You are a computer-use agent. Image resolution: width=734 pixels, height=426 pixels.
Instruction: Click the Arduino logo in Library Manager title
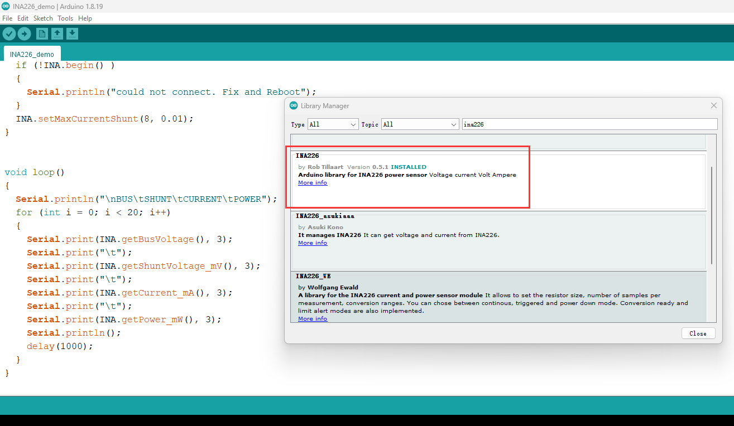(294, 105)
